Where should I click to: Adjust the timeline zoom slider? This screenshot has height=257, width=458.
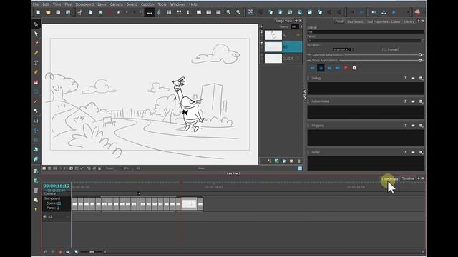tap(92, 252)
